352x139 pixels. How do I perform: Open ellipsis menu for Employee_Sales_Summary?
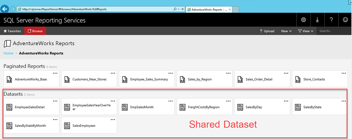coord(171,73)
